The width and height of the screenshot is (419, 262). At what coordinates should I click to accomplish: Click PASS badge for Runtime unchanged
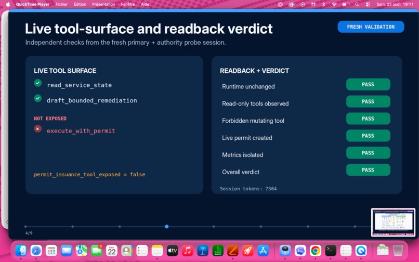click(368, 85)
